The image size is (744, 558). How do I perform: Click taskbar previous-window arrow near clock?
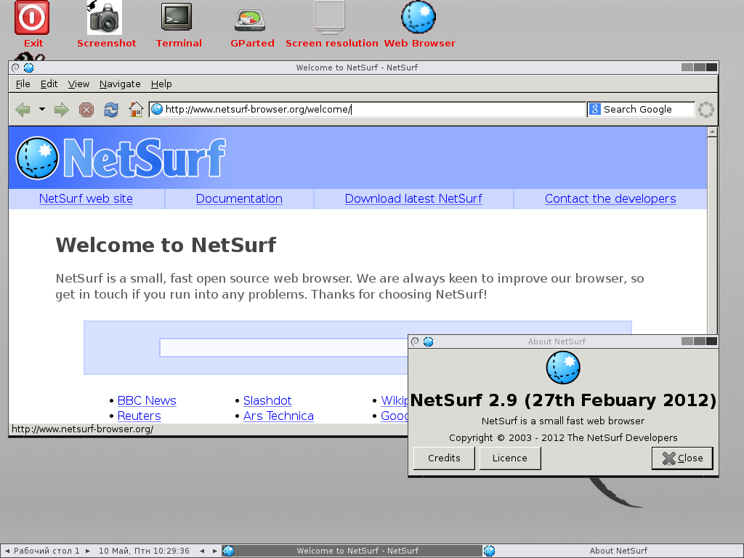tap(202, 551)
